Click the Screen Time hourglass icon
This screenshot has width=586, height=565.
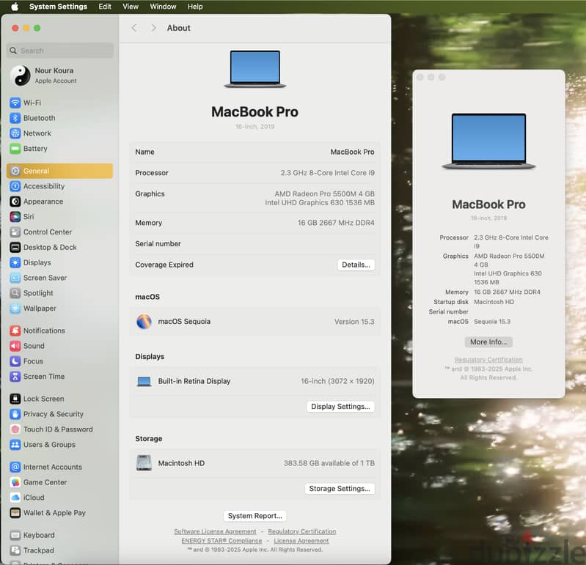point(15,377)
